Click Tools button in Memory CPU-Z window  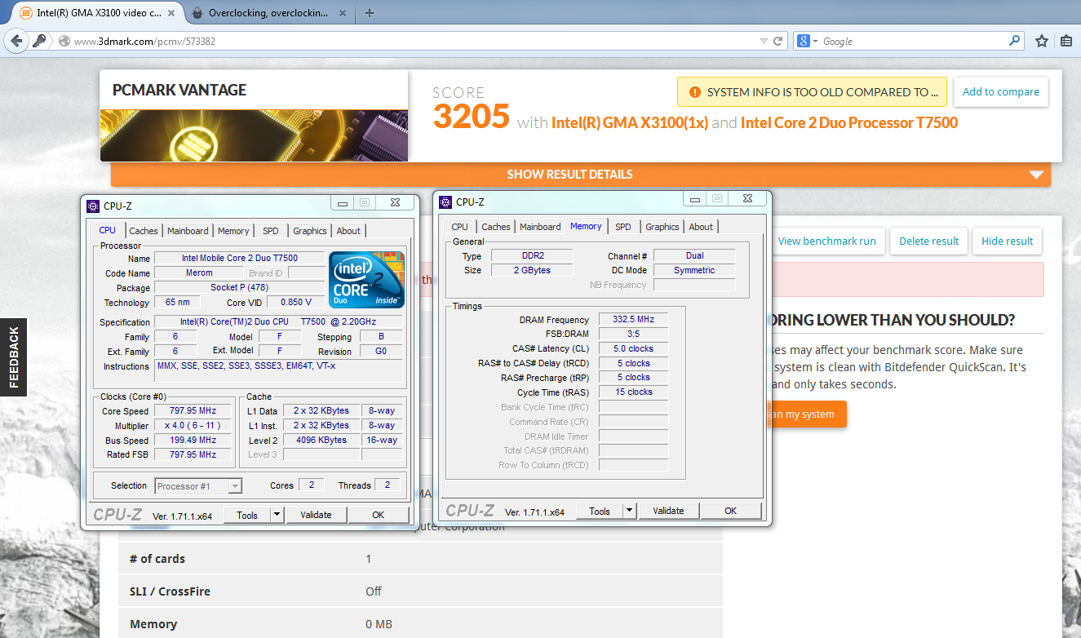pyautogui.click(x=600, y=511)
